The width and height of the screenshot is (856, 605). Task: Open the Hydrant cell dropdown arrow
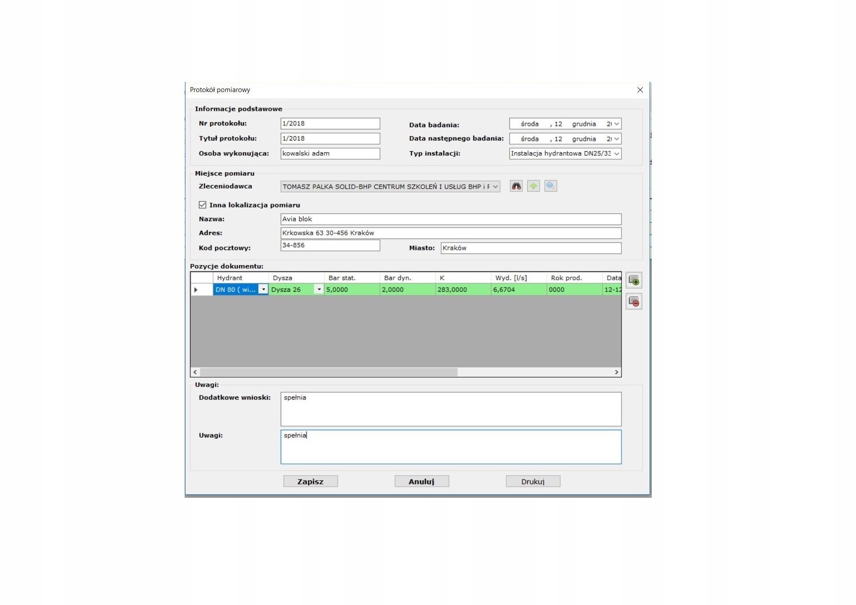(263, 290)
